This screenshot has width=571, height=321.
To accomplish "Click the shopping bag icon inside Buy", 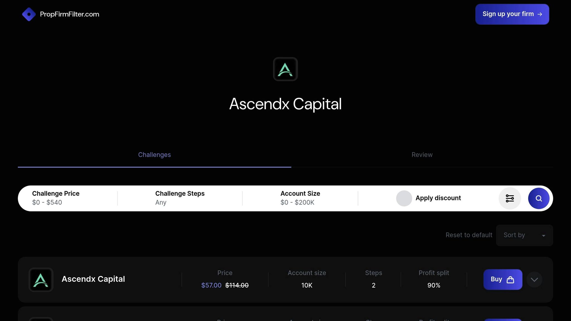I will [x=510, y=279].
